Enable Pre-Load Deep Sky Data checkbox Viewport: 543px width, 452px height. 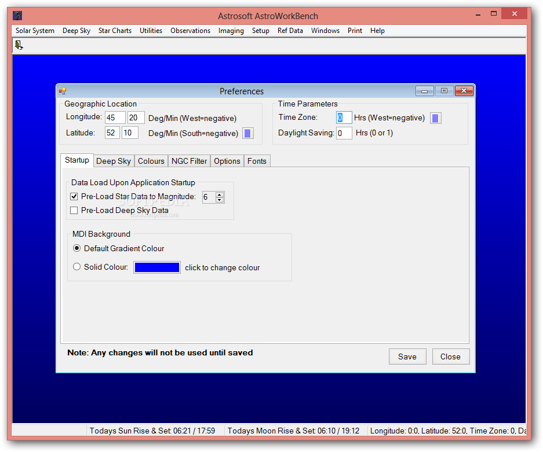74,210
